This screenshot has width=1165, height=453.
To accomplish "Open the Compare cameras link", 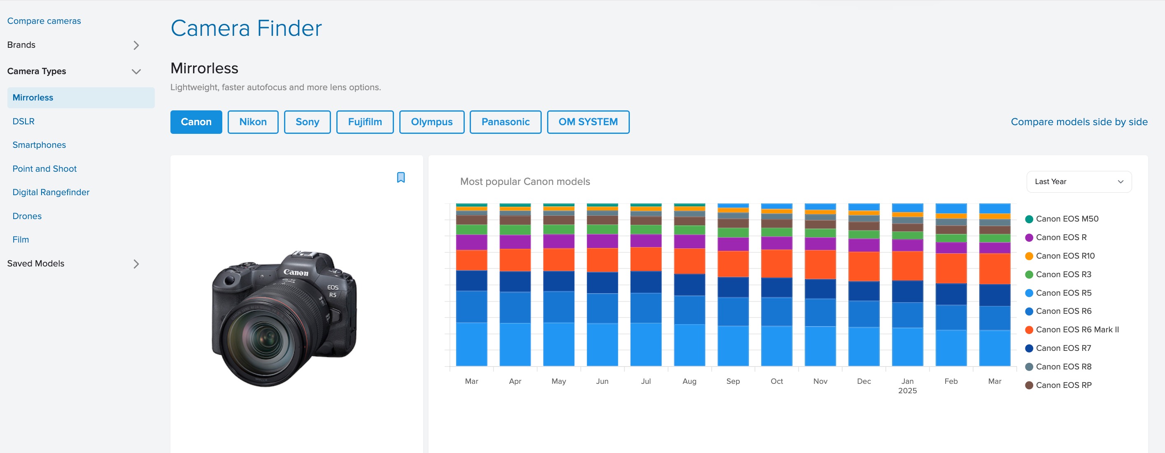I will click(44, 21).
